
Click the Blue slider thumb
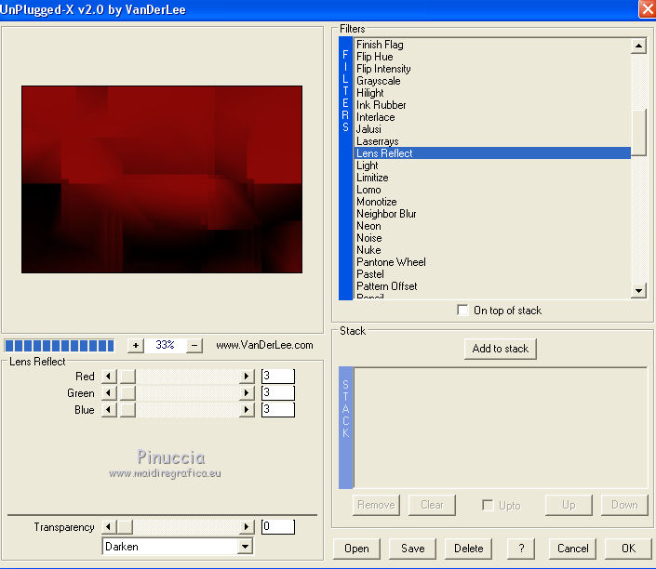coord(127,410)
